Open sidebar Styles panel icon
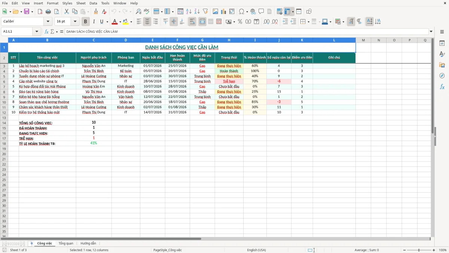449x253 pixels. point(442,54)
